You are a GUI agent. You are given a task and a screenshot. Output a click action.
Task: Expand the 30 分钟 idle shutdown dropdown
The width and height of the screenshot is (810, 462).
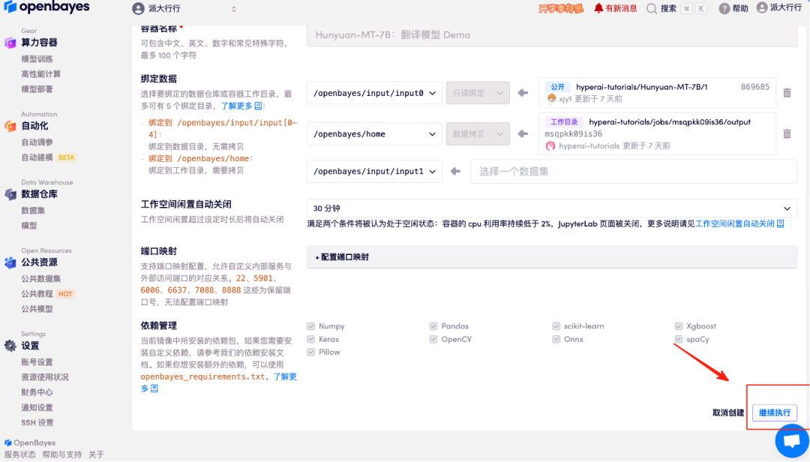pyautogui.click(x=551, y=208)
